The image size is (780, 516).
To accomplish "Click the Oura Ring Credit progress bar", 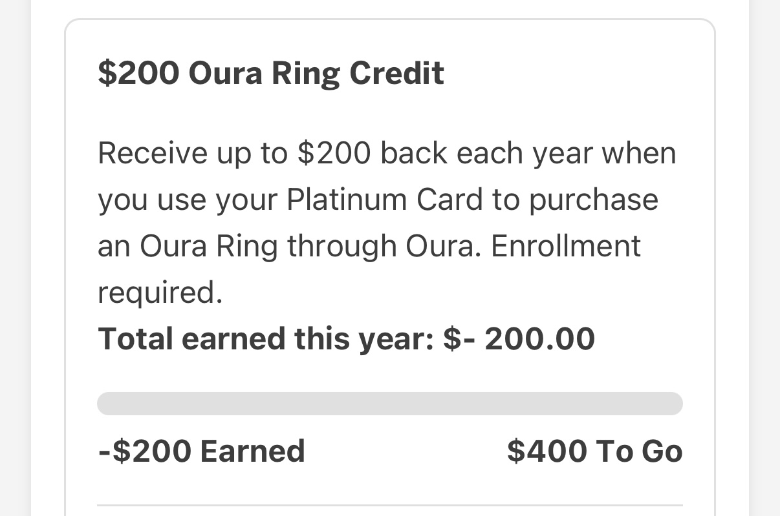I will pyautogui.click(x=389, y=404).
